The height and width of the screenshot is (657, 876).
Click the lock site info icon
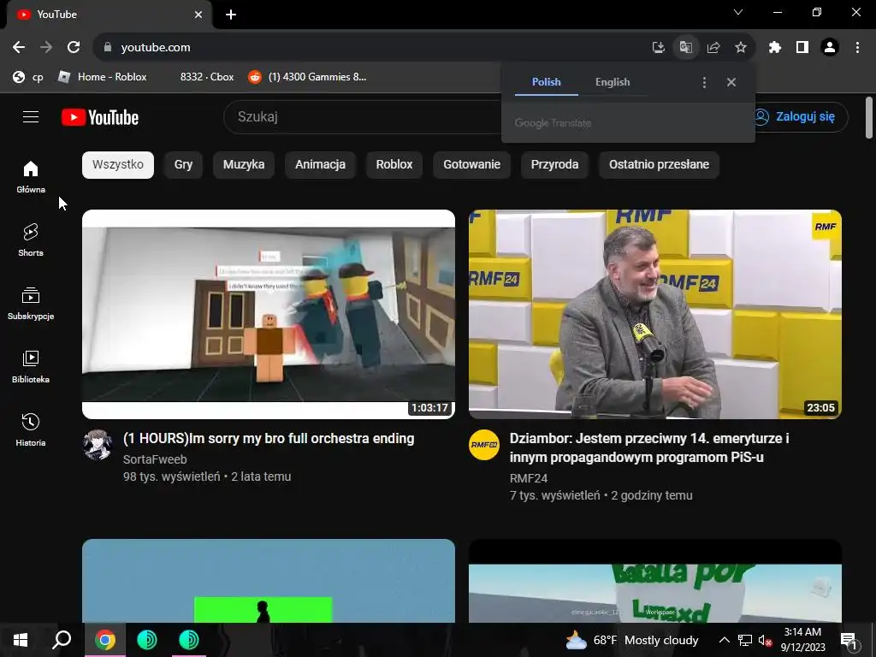coord(108,48)
